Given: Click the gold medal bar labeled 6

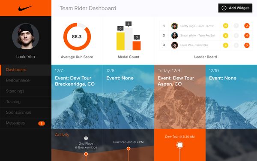Looking at the screenshot, I should pos(120,41).
